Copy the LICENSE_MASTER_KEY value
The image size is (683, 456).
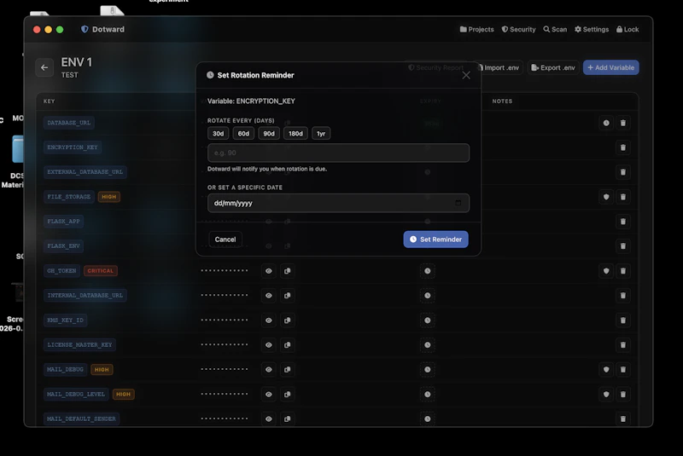point(288,344)
